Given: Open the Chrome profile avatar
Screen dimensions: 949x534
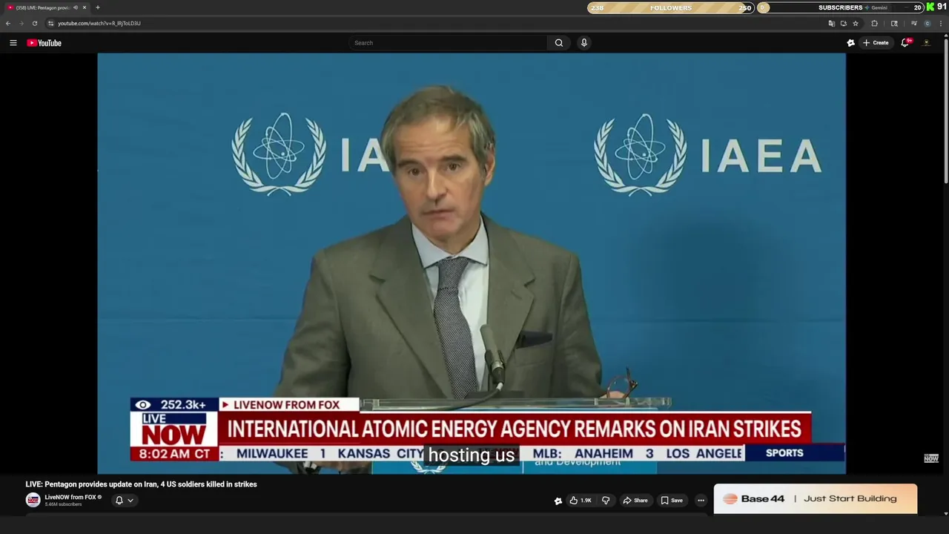Looking at the screenshot, I should click(x=927, y=23).
